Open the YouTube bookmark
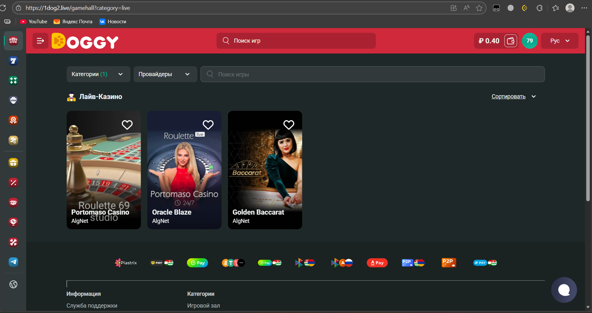The image size is (592, 313). 34,22
